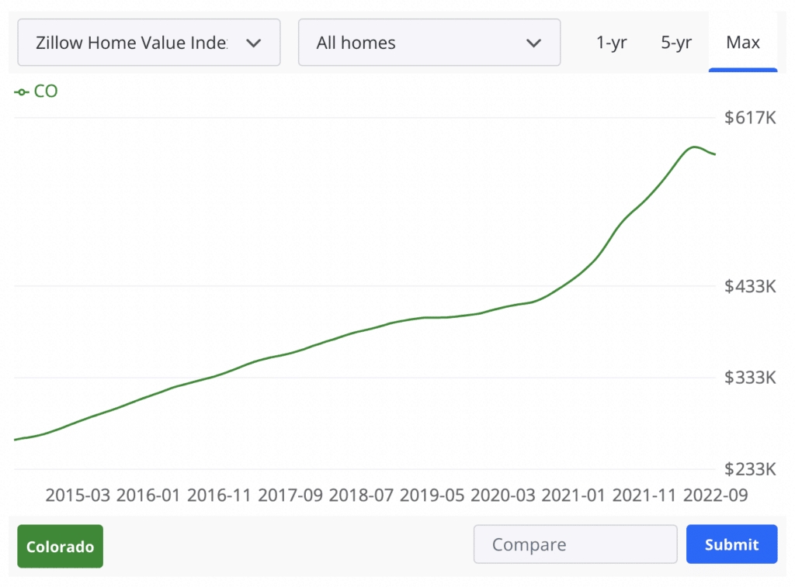This screenshot has height=587, width=795.
Task: Click the 2016-01 date label
Action: coord(148,495)
